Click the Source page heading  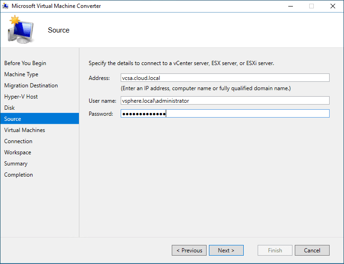[58, 30]
